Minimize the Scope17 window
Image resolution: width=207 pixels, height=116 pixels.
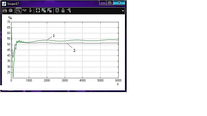point(103,3)
